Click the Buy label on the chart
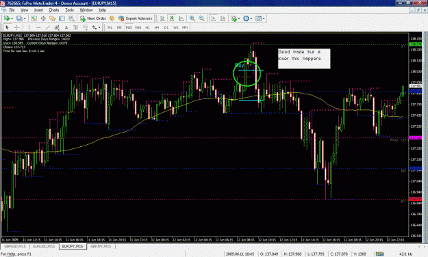Image resolution: width=428 pixels, height=257 pixels. (240, 66)
